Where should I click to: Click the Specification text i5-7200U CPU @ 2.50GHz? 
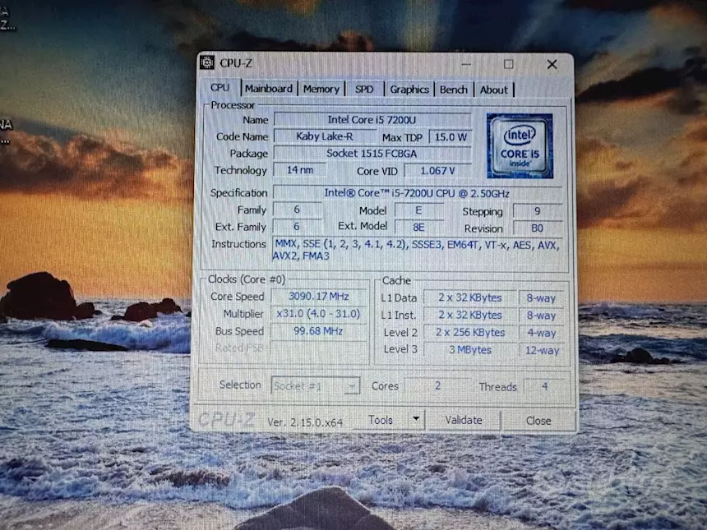point(417,193)
